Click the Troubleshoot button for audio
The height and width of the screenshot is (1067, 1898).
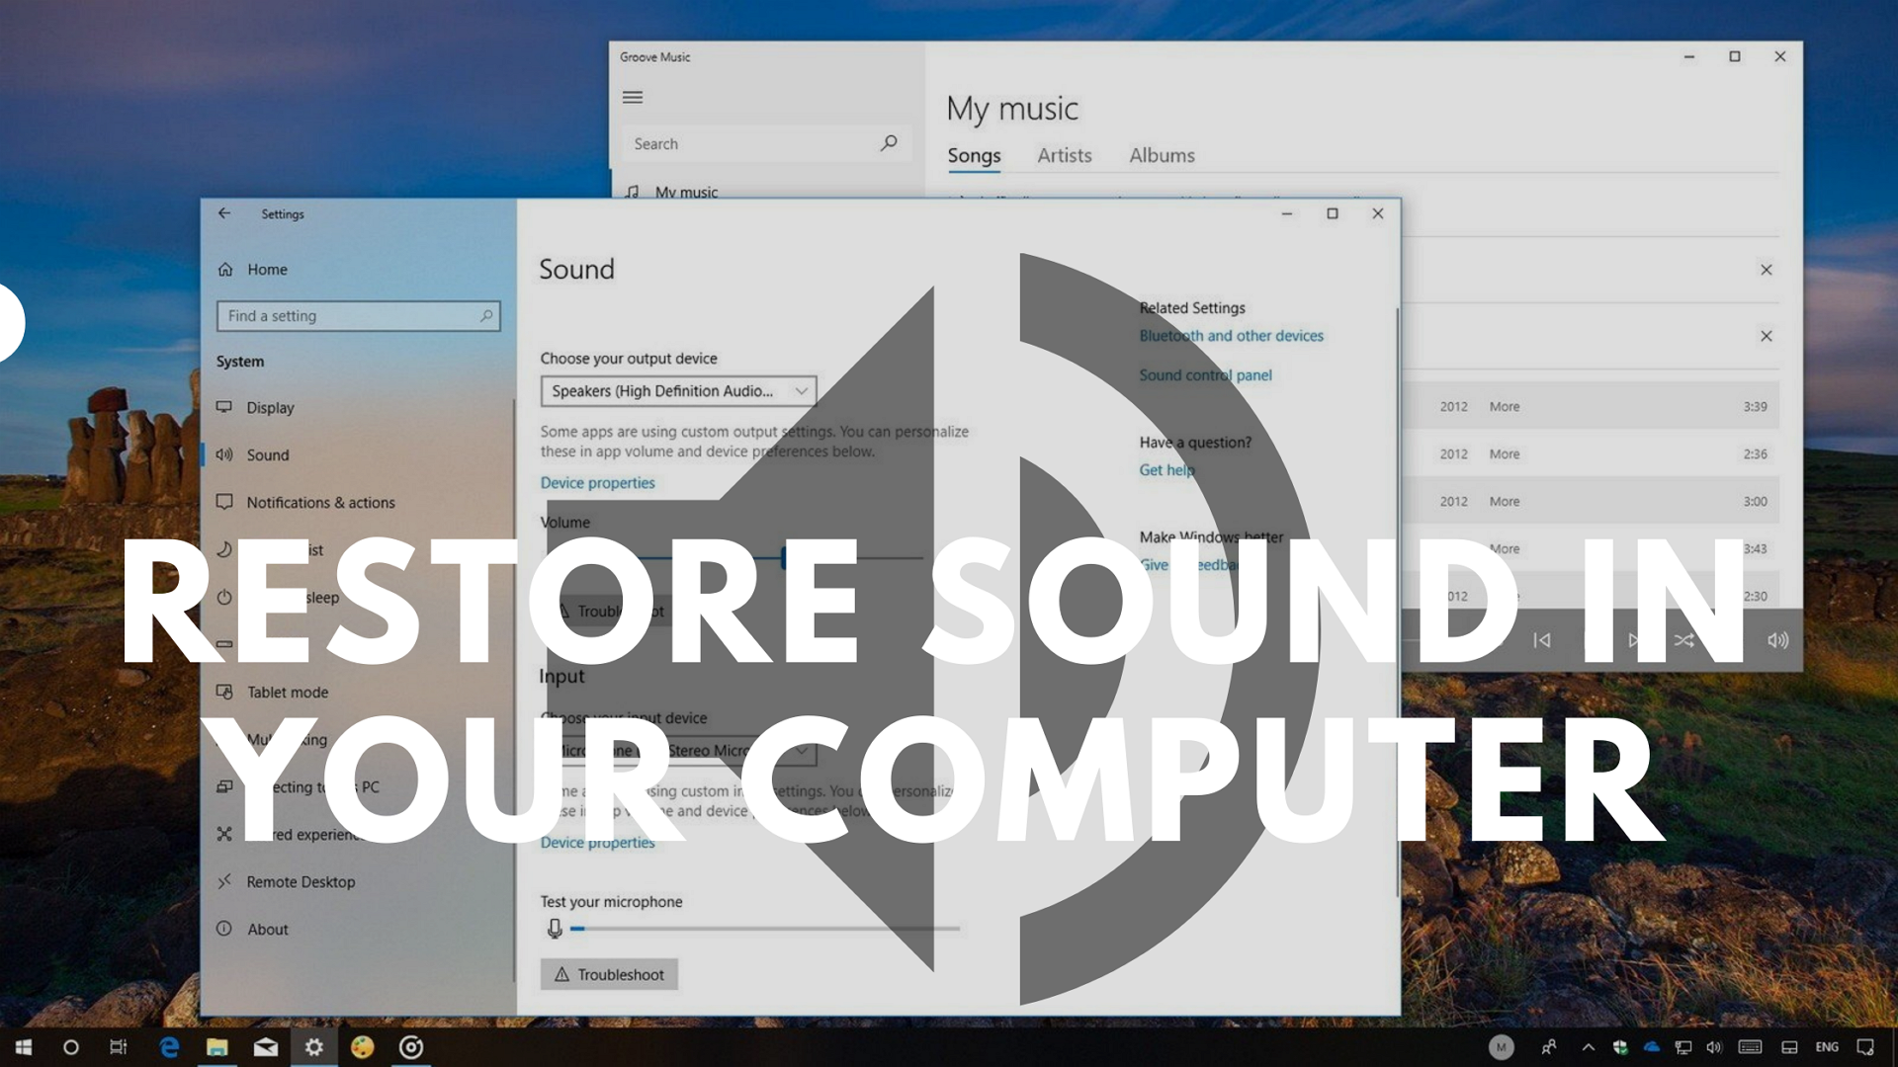[x=609, y=610]
